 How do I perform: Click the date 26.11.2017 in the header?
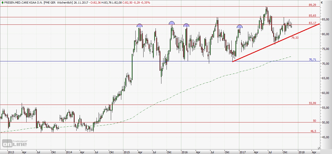click(x=81, y=3)
